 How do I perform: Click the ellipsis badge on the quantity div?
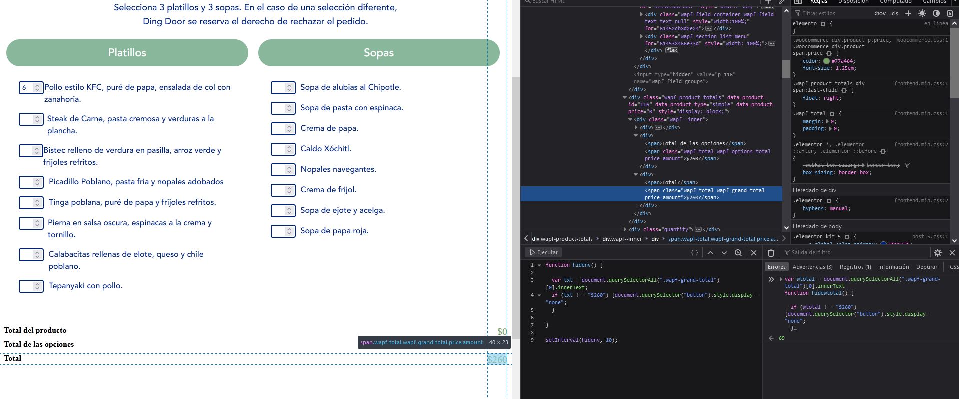pos(698,230)
